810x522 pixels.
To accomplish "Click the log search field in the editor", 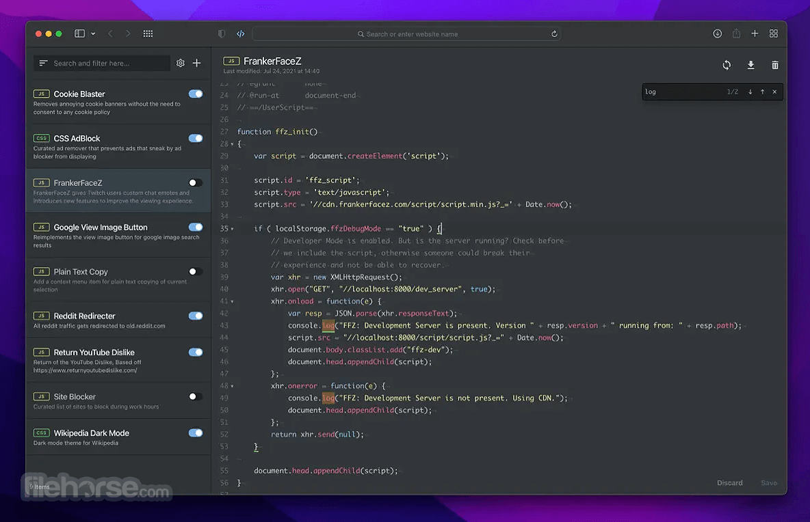I will point(682,92).
